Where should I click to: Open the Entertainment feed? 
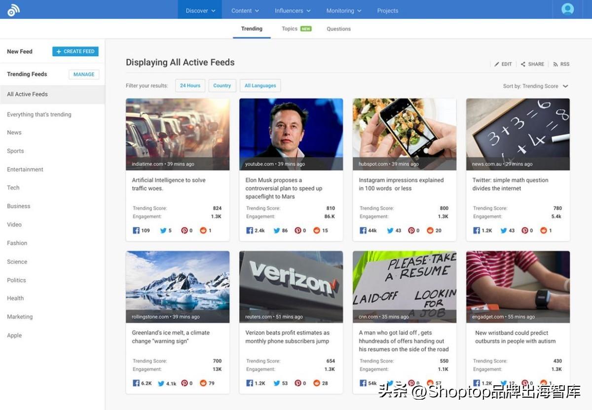click(x=25, y=169)
